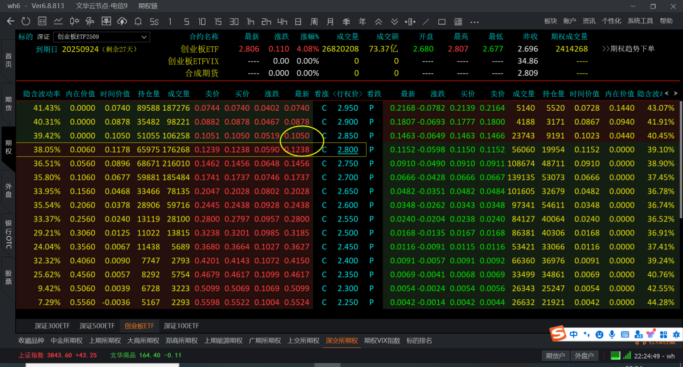This screenshot has height=367, width=683.
Task: Click the 2.950 strike price cell
Action: click(x=348, y=108)
